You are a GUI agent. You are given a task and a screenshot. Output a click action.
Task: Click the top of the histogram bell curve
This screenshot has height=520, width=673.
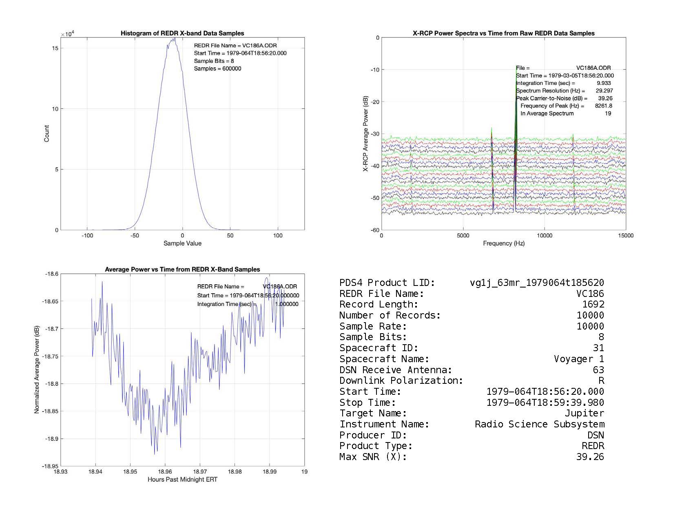coord(173,40)
